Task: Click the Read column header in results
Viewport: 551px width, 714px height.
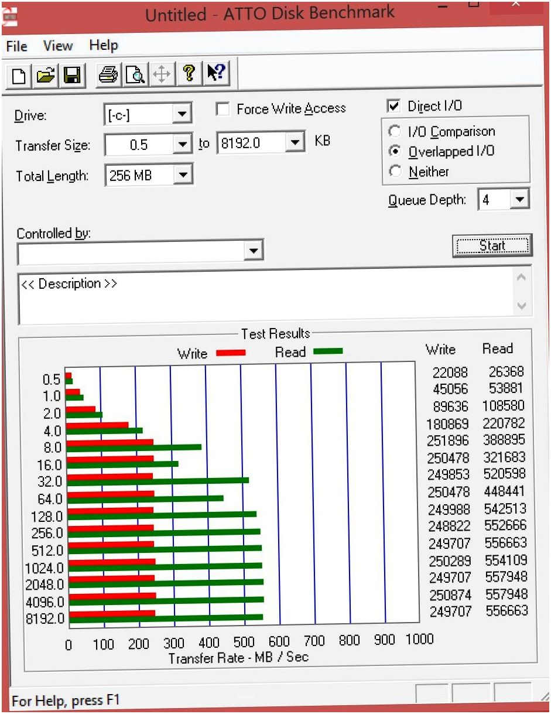Action: 497,349
